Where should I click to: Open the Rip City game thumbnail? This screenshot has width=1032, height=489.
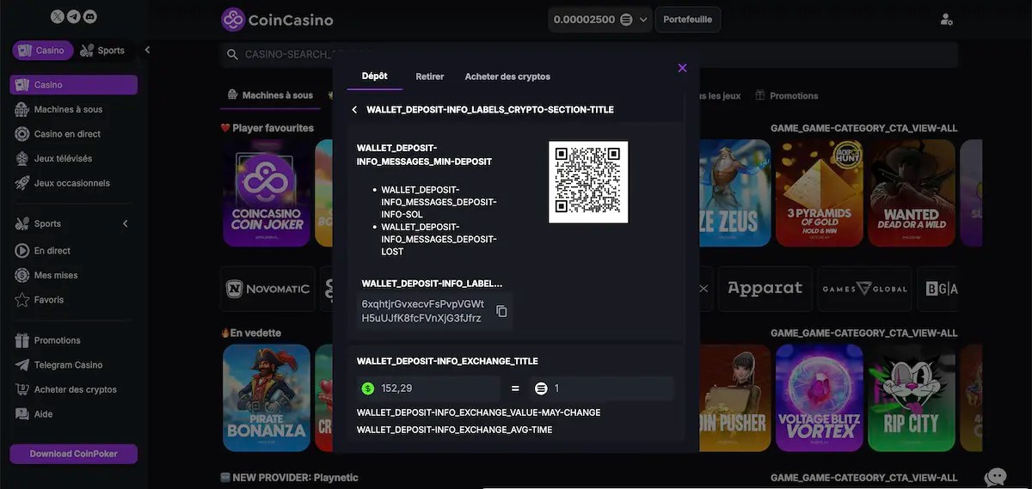coord(911,398)
